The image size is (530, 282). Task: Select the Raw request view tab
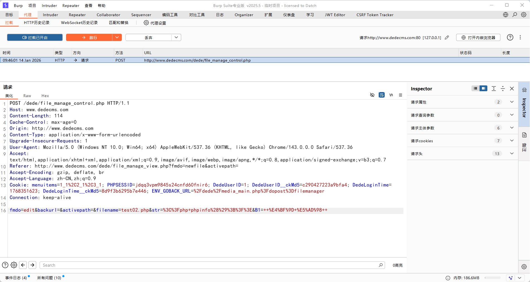pos(27,96)
